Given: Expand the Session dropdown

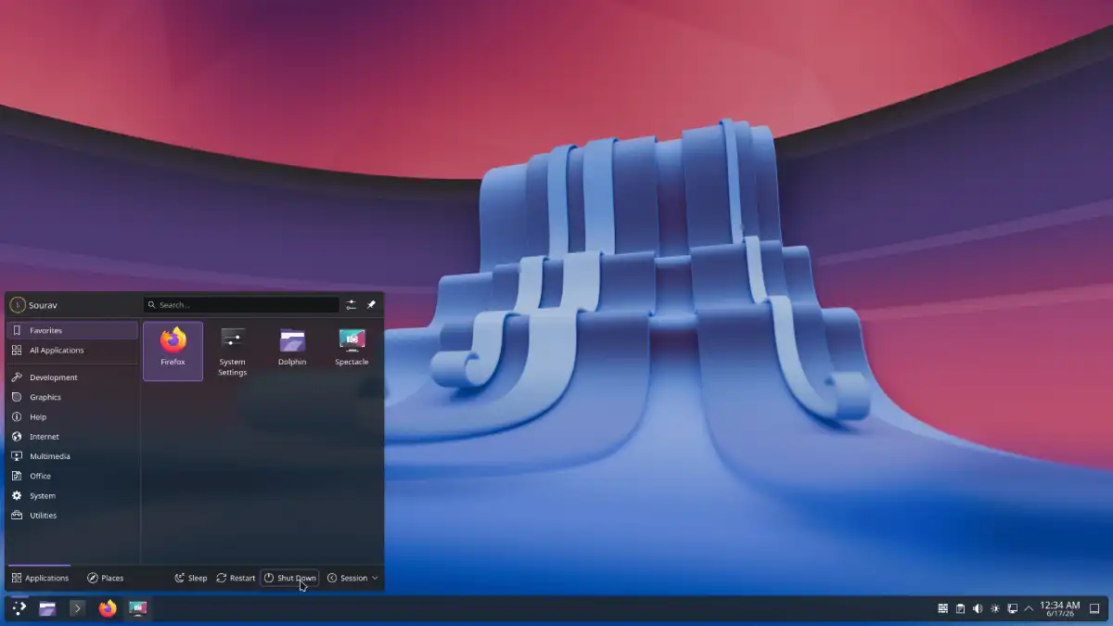Looking at the screenshot, I should click(352, 578).
